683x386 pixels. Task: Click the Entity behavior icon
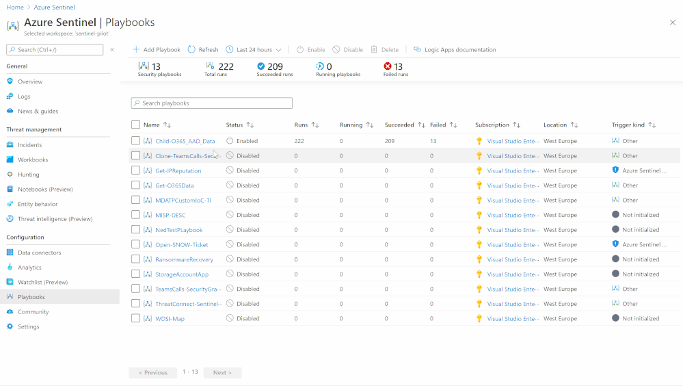pyautogui.click(x=10, y=204)
